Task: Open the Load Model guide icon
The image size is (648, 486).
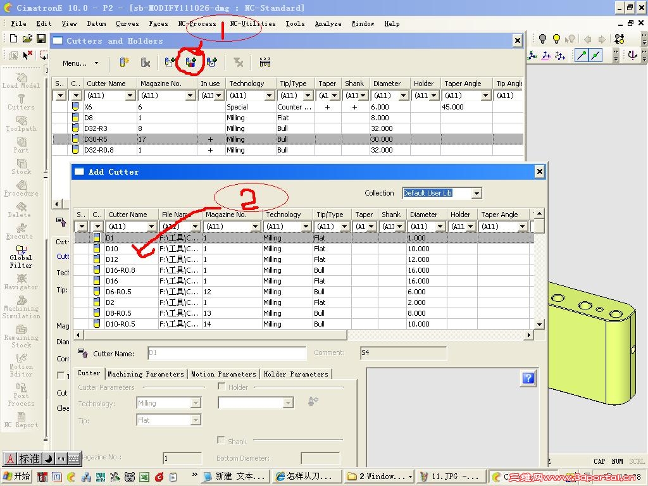Action: [x=21, y=81]
